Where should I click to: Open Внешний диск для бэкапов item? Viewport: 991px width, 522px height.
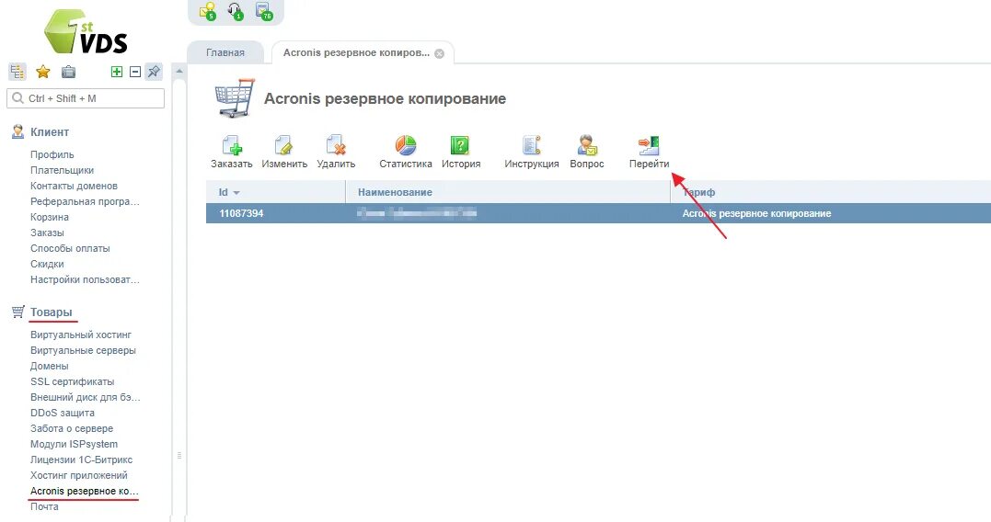(x=86, y=397)
